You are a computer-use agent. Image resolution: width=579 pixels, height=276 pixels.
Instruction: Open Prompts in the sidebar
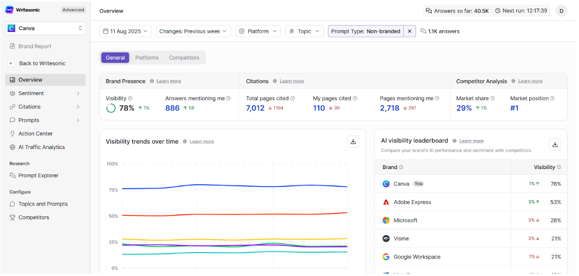pos(29,120)
